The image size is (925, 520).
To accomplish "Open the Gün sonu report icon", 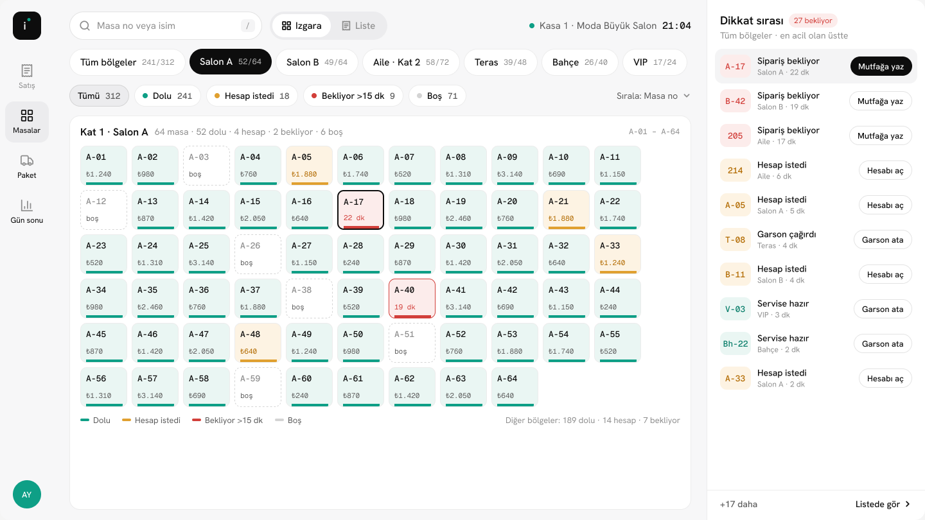I will click(x=27, y=211).
